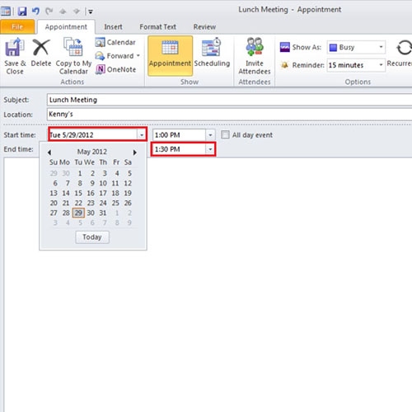Delete the appointment with the X icon
Viewport: 412px width, 412px height.
[41, 47]
